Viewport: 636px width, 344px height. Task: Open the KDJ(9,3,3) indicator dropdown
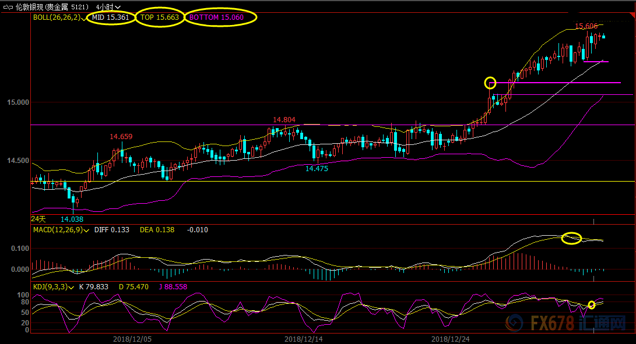[x=72, y=287]
